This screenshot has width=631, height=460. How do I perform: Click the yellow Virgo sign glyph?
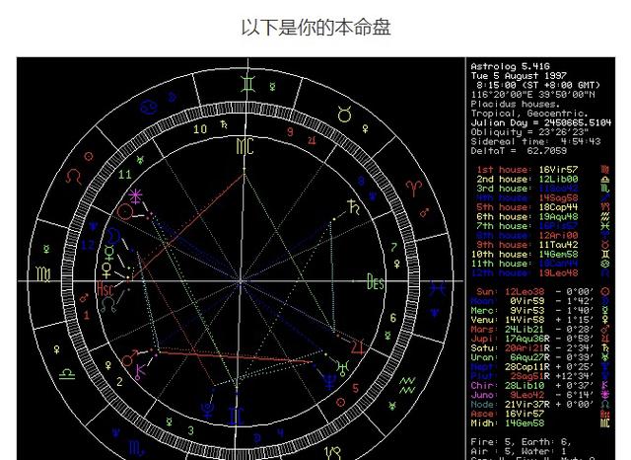pos(43,274)
